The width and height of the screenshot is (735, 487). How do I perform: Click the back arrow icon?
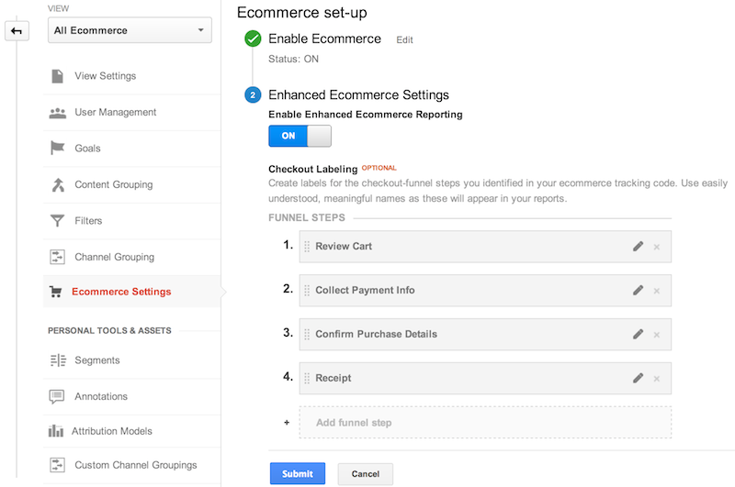(x=16, y=30)
